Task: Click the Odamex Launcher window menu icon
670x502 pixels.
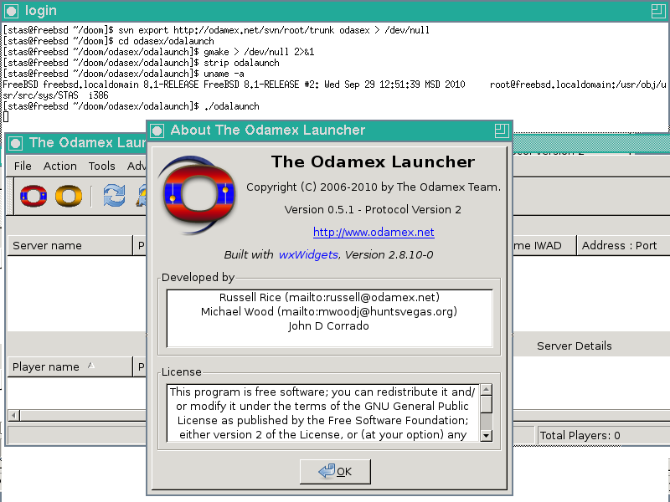Action: pyautogui.click(x=17, y=143)
